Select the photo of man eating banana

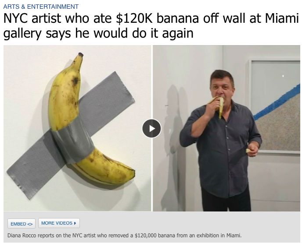click(226, 128)
